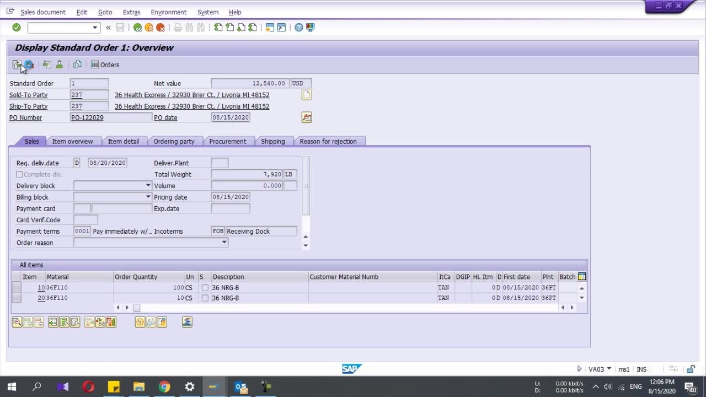Viewport: 706px width, 397px height.
Task: Open the Environment menu
Action: (169, 12)
